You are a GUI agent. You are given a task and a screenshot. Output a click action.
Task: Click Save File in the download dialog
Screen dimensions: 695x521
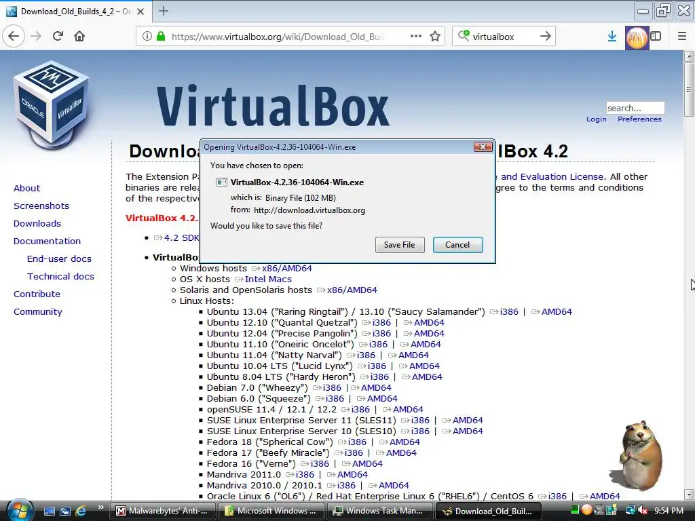click(x=399, y=244)
